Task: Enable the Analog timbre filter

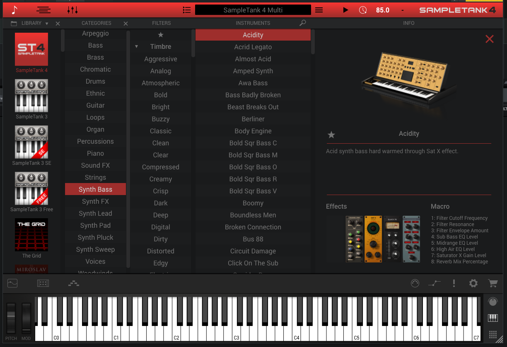Action: [161, 71]
